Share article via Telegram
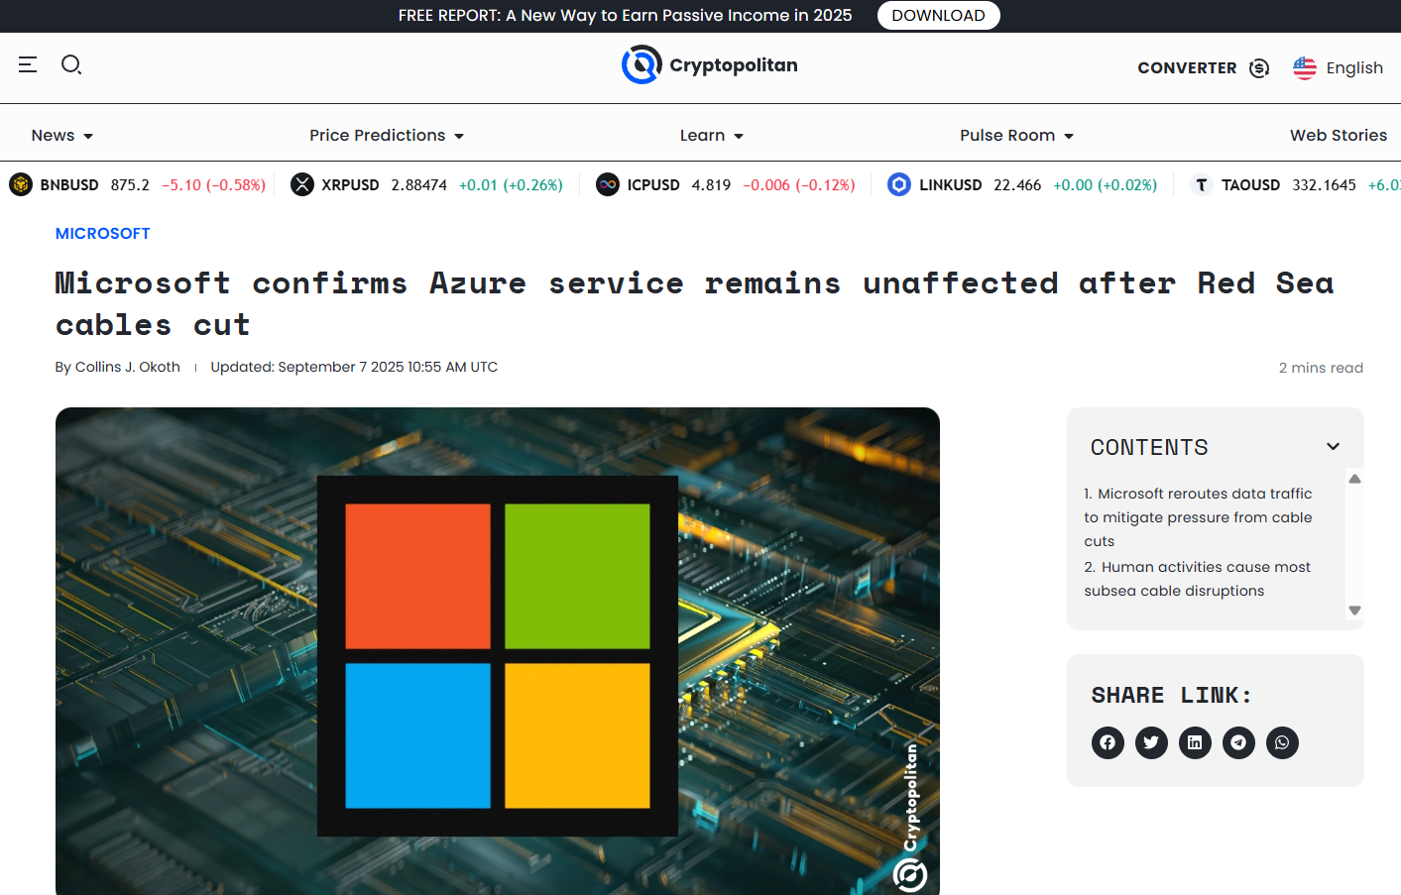The width and height of the screenshot is (1401, 895). [1238, 742]
